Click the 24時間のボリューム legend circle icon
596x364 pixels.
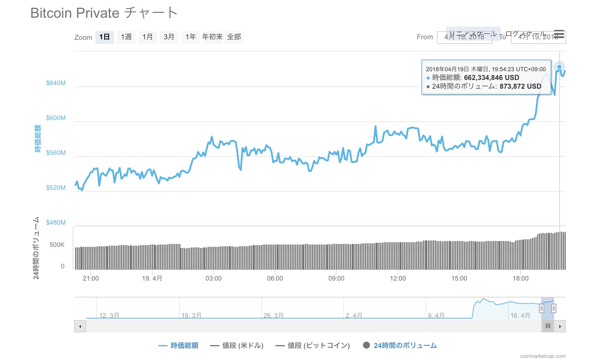366,345
